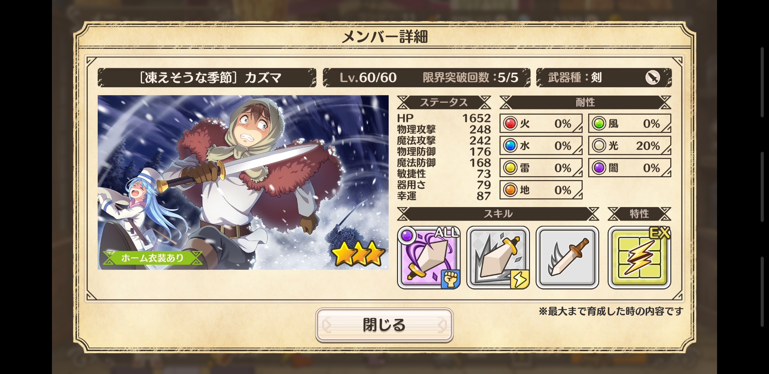Expand the 光 20% resistance box
The width and height of the screenshot is (769, 374).
click(x=629, y=145)
